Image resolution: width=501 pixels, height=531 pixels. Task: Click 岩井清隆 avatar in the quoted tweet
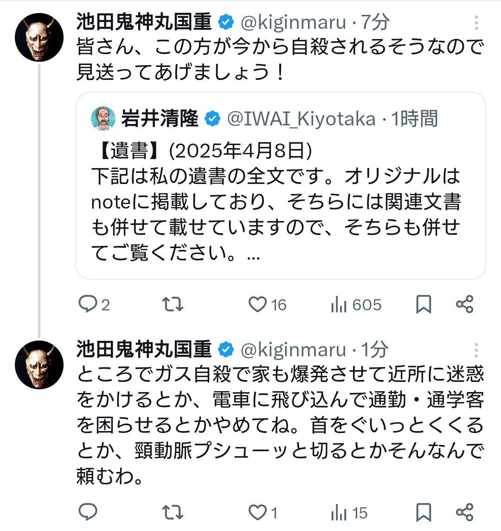click(x=104, y=118)
